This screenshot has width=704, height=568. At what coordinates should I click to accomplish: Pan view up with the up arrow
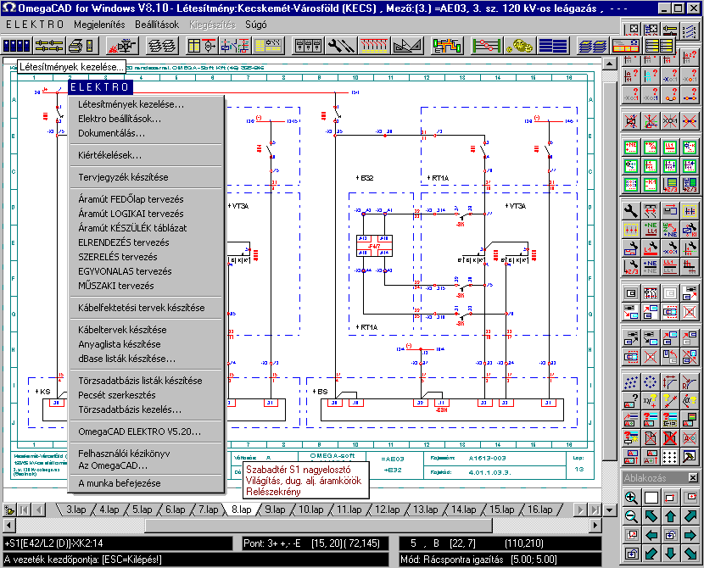coord(670,516)
